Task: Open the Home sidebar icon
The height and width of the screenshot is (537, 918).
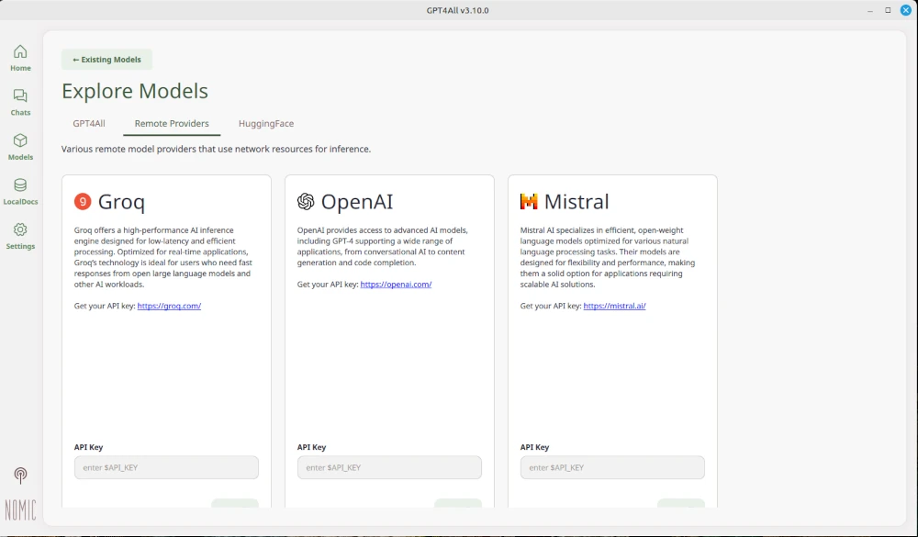Action: click(x=20, y=52)
